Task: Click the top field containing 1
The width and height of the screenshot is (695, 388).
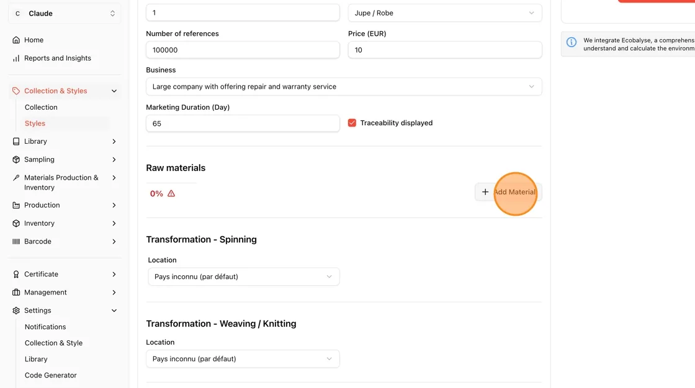Action: pos(243,13)
